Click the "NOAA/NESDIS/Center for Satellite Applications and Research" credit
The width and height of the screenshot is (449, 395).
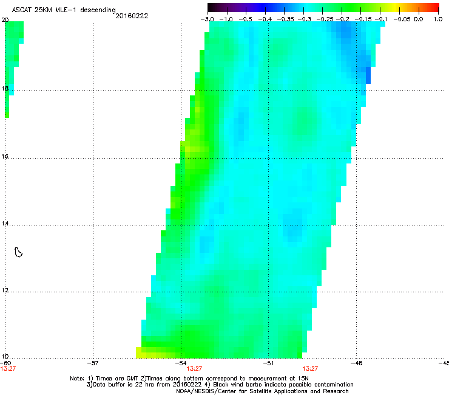262,391
